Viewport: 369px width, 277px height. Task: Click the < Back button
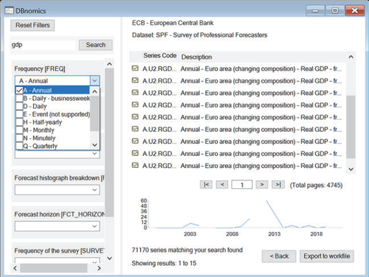279,256
